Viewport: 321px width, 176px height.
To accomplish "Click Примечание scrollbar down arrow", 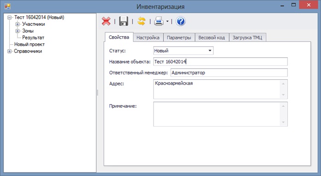I will point(283,122).
